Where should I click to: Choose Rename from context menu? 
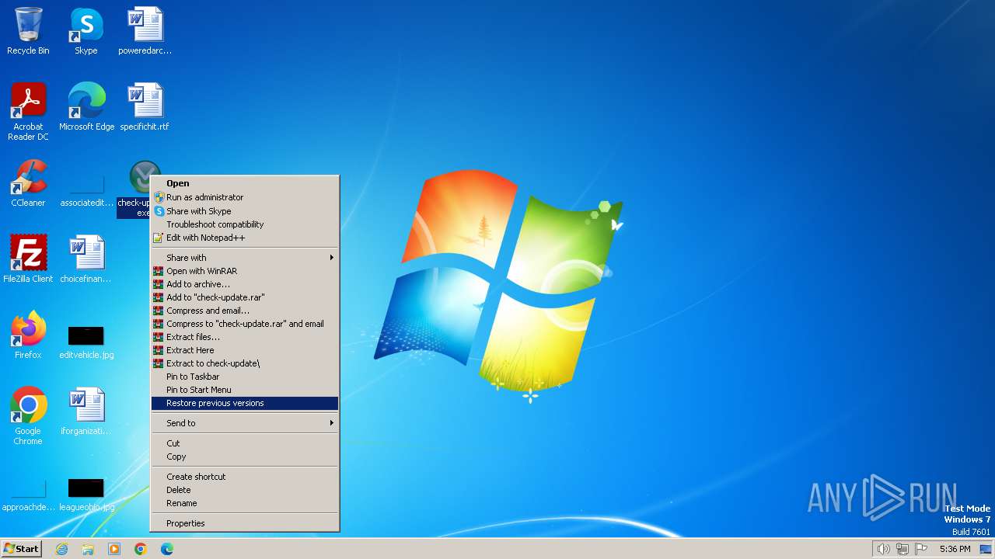click(245, 503)
